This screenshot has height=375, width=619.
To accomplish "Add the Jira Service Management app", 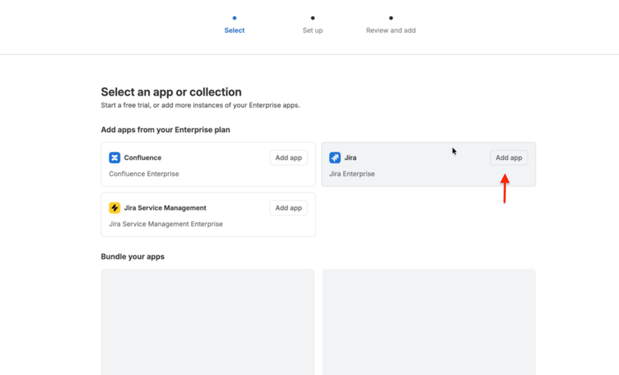I will coord(288,208).
